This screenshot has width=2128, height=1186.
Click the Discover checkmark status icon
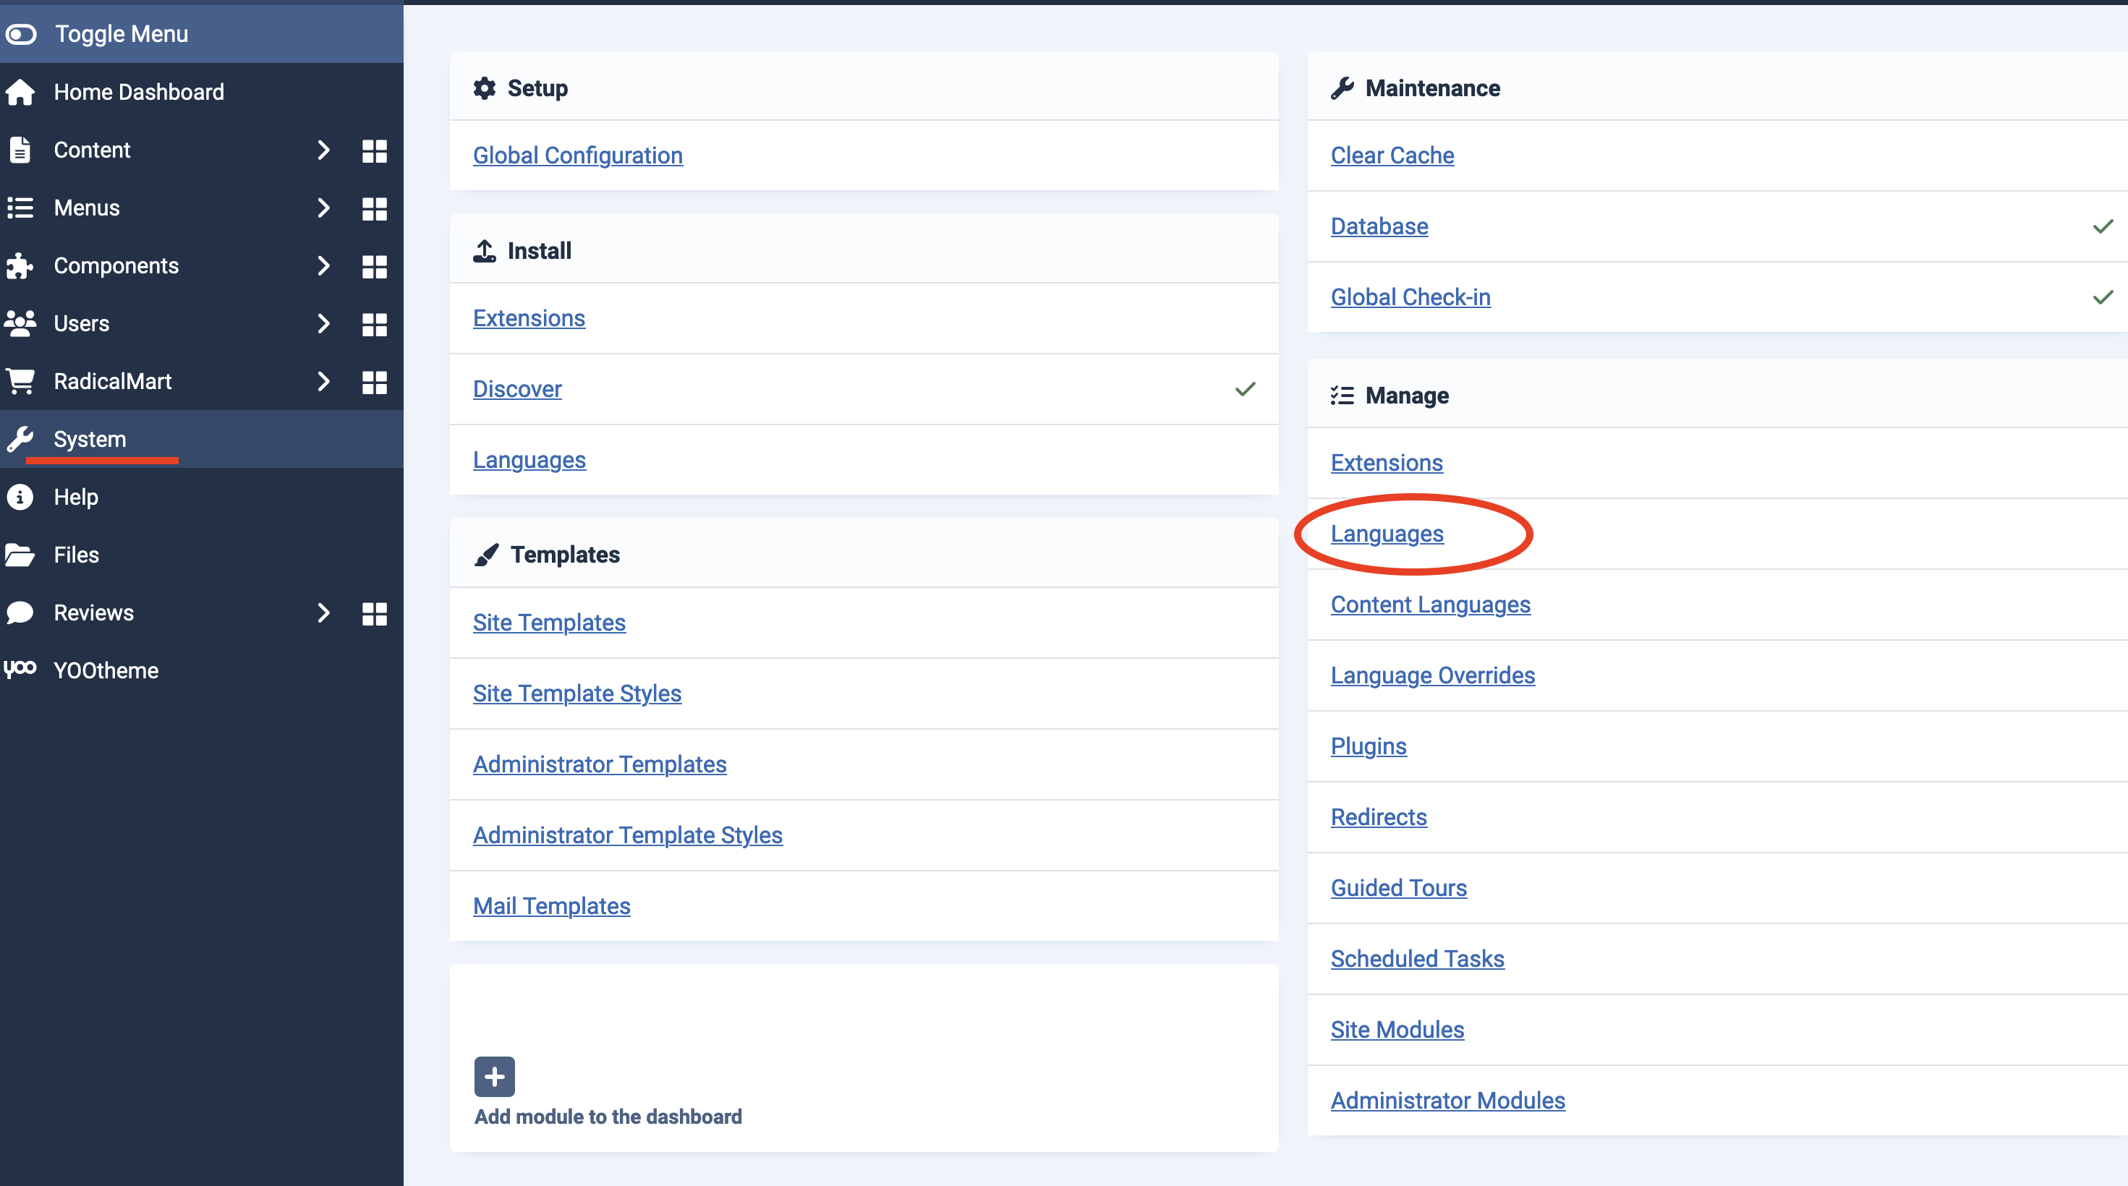tap(1244, 389)
